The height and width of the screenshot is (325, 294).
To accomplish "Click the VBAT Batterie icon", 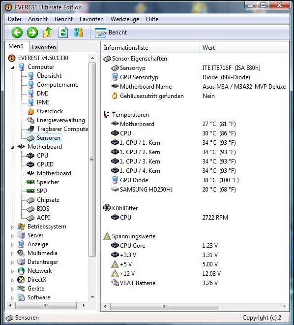I will tap(115, 283).
